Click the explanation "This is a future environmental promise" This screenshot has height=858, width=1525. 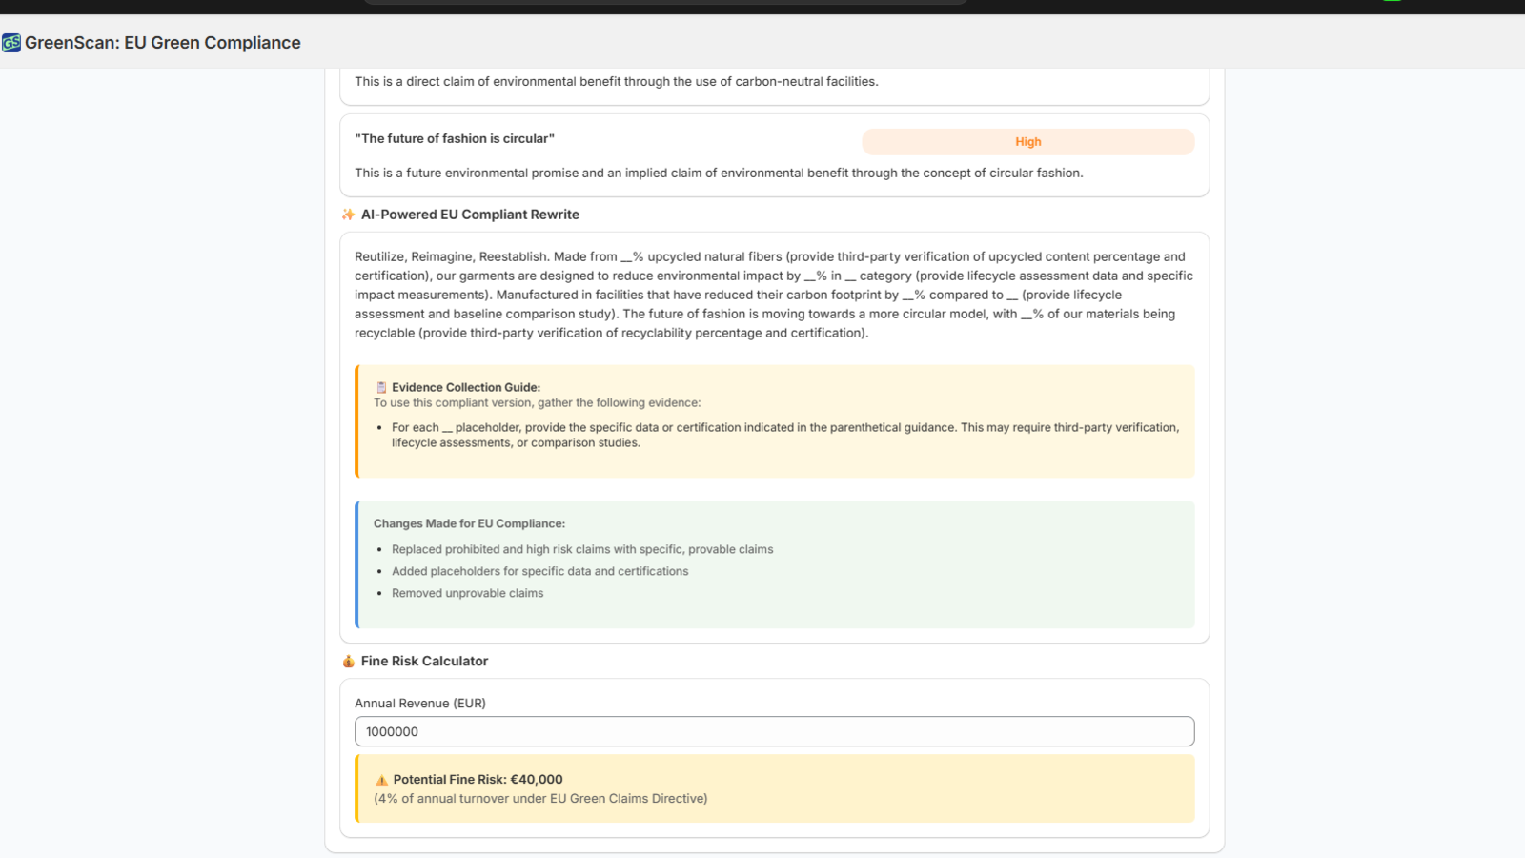tap(719, 173)
